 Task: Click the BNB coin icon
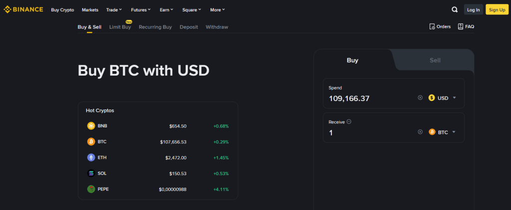coord(91,126)
